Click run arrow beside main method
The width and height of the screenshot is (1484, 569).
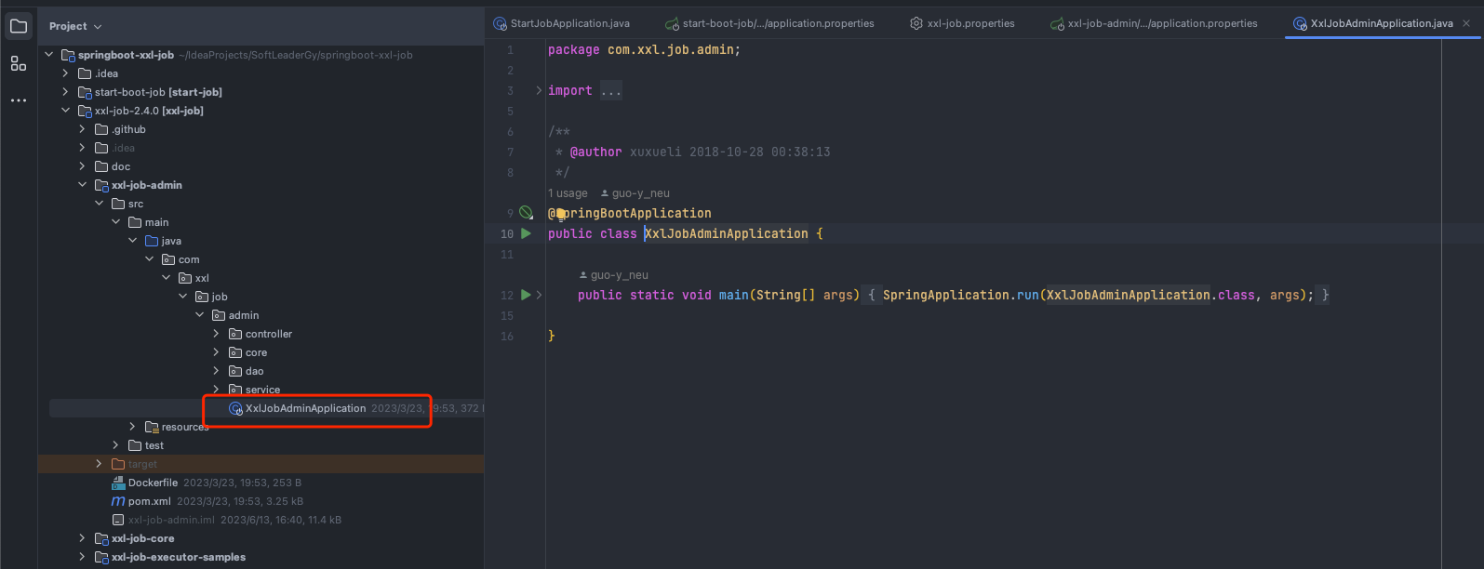pos(526,295)
